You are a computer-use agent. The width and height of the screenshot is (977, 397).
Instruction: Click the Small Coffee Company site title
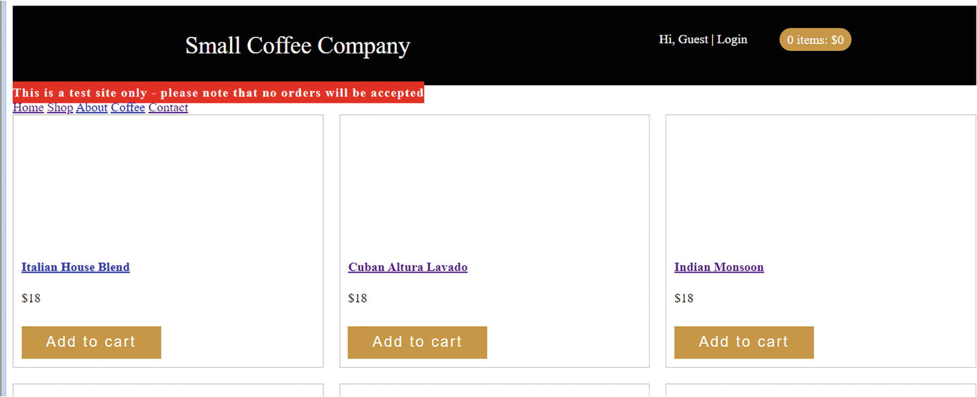[x=297, y=46]
